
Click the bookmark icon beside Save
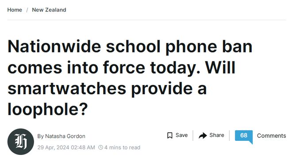[x=169, y=135]
